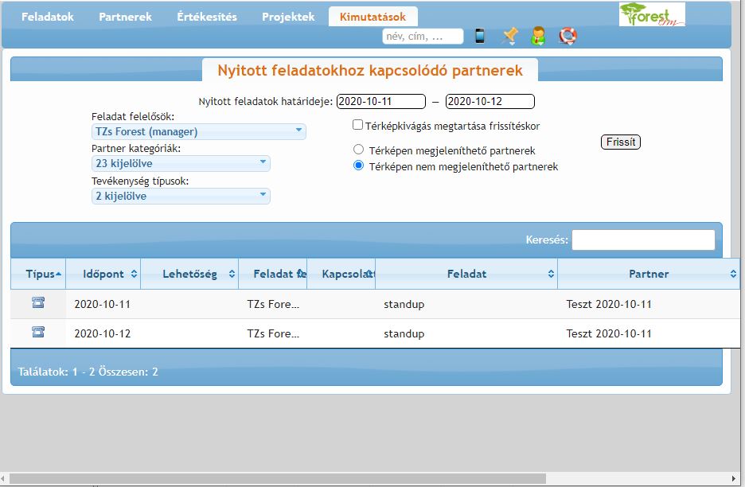745x487 pixels.
Task: Expand Partner kategóriák dropdown
Action: coord(181,163)
